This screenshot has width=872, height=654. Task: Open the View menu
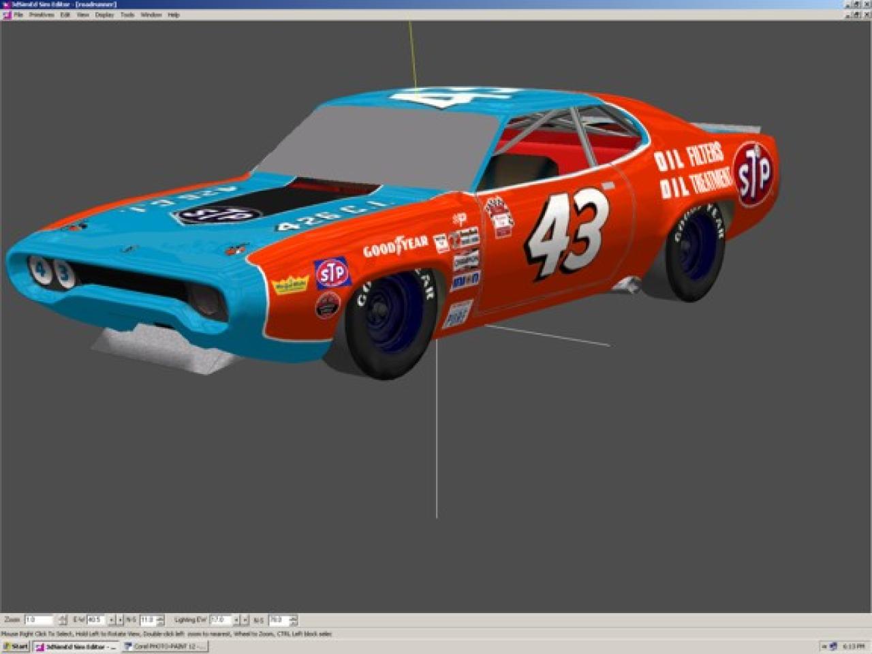click(x=83, y=14)
